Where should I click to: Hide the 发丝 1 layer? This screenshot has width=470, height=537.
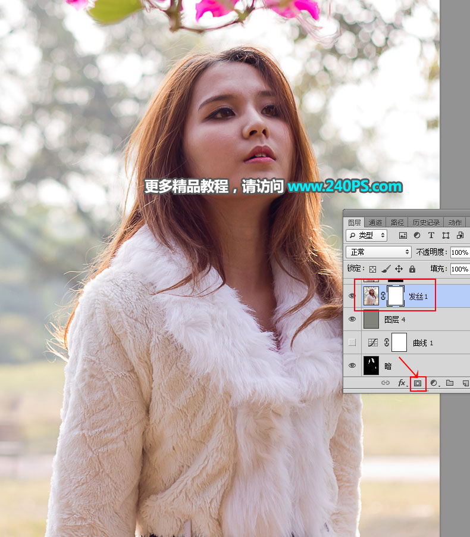click(352, 296)
